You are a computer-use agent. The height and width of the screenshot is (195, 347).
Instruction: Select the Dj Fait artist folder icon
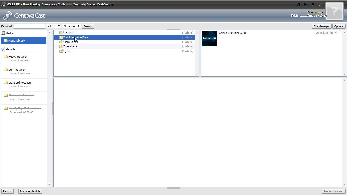61,51
